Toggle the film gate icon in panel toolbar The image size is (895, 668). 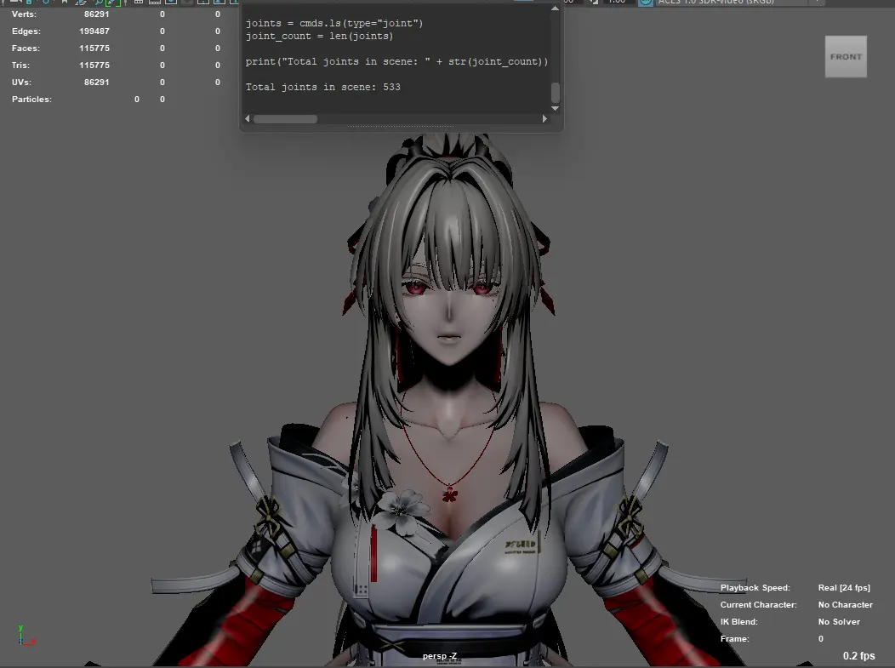[x=155, y=2]
